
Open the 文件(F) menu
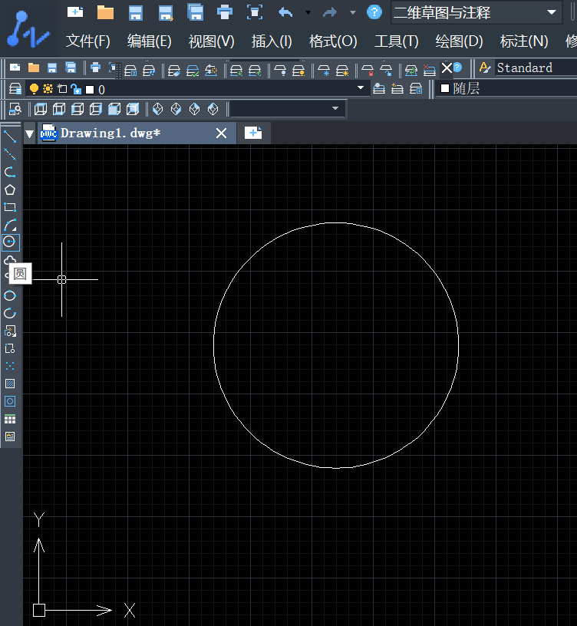tap(87, 41)
